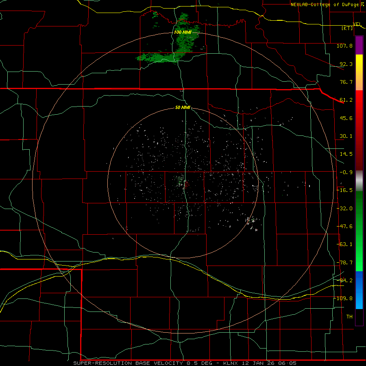Image resolution: width=366 pixels, height=366 pixels.
Task: Click the -32.0 scale value
Action: [x=344, y=209]
